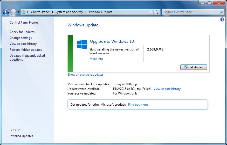Select System and Security breadcrumb
Viewport: 227px width, 145px height.
tap(69, 12)
